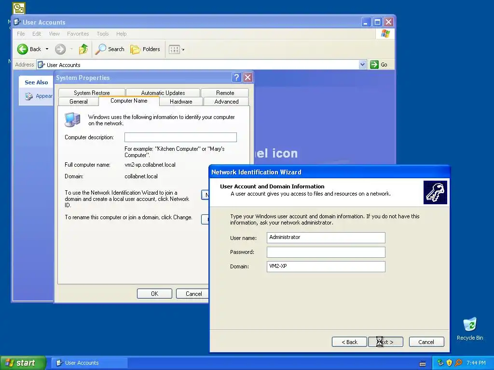
Task: Click the full computer name vm2-xp.collabnet.local text
Action: tap(150, 165)
